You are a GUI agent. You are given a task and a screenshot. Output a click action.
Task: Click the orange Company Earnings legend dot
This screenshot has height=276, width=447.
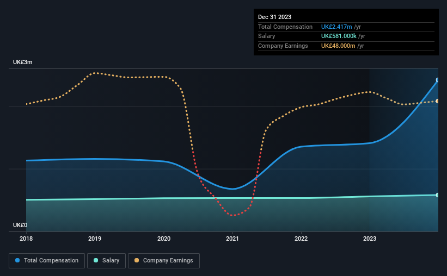coord(137,260)
